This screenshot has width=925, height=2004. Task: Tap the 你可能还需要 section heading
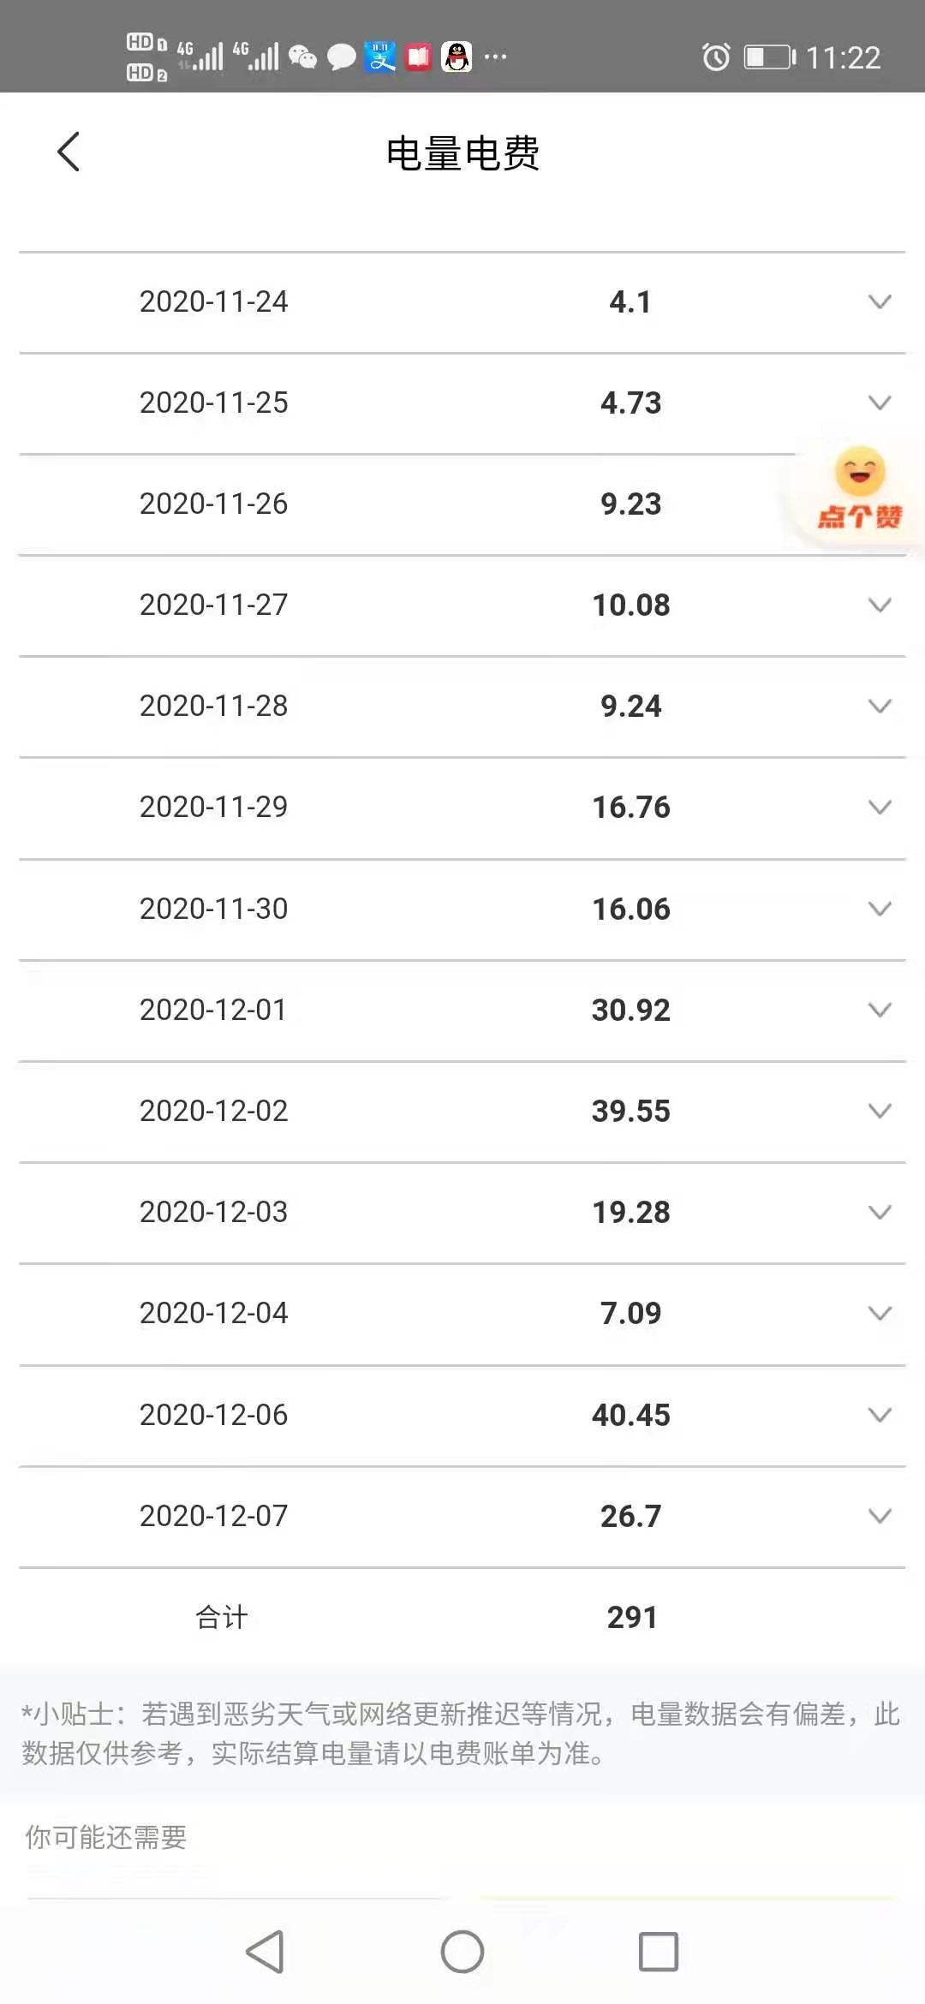pos(106,1837)
